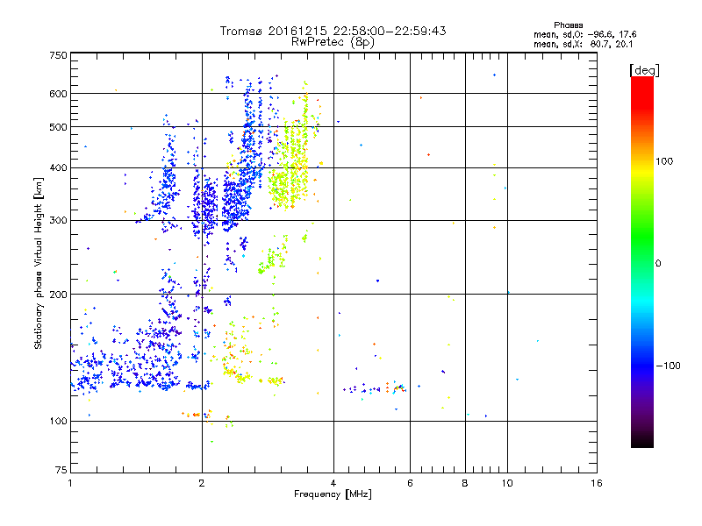This screenshot has width=702, height=526.
Task: Click the x-axis tick label '16'
Action: pyautogui.click(x=597, y=483)
